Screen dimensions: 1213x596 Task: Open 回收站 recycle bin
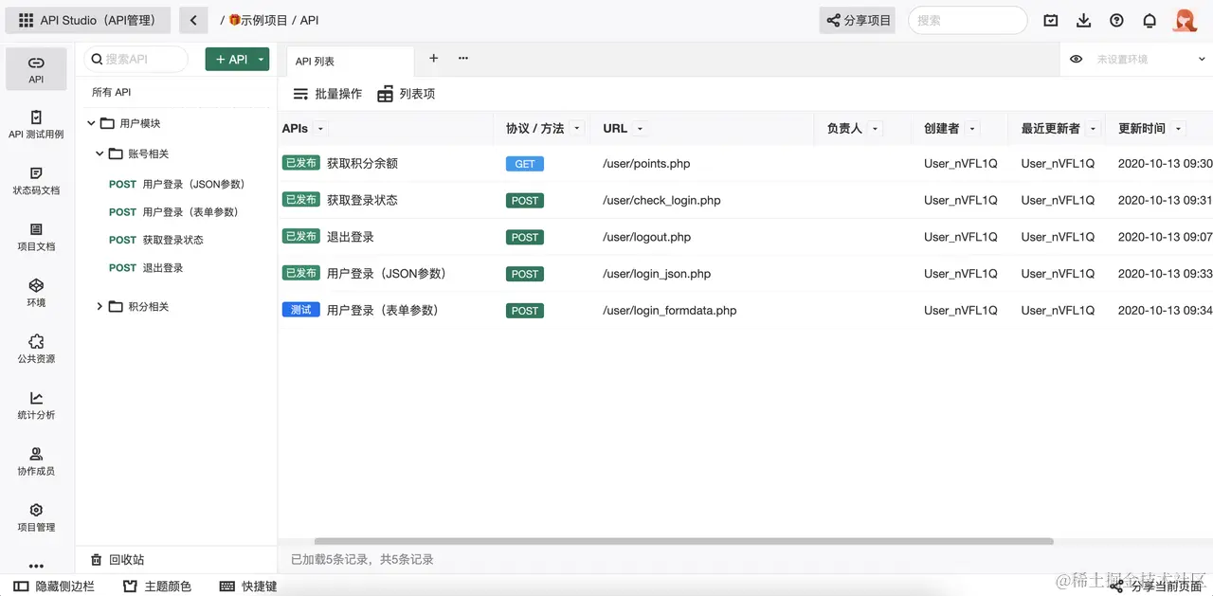tap(118, 560)
